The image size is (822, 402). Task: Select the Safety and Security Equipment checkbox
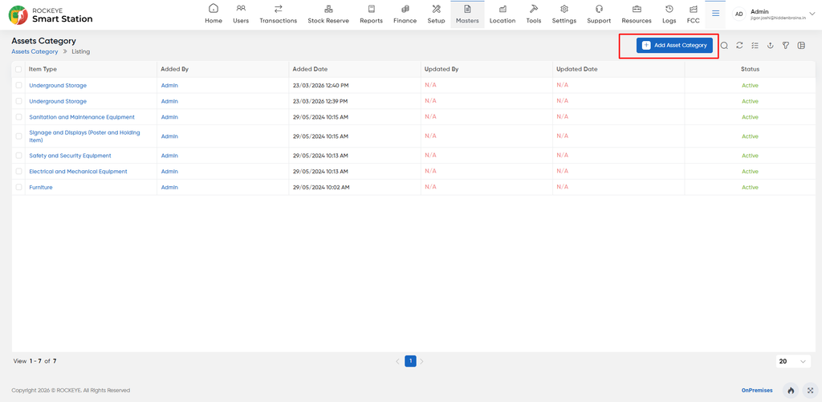pos(19,156)
